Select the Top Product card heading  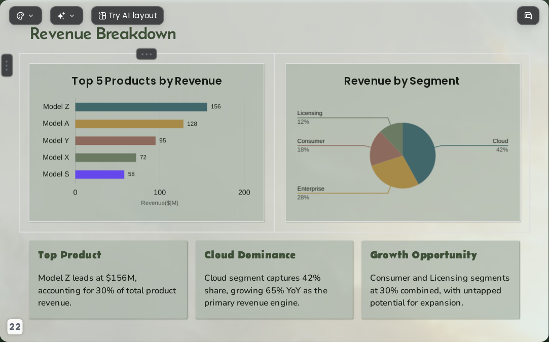[x=69, y=255]
